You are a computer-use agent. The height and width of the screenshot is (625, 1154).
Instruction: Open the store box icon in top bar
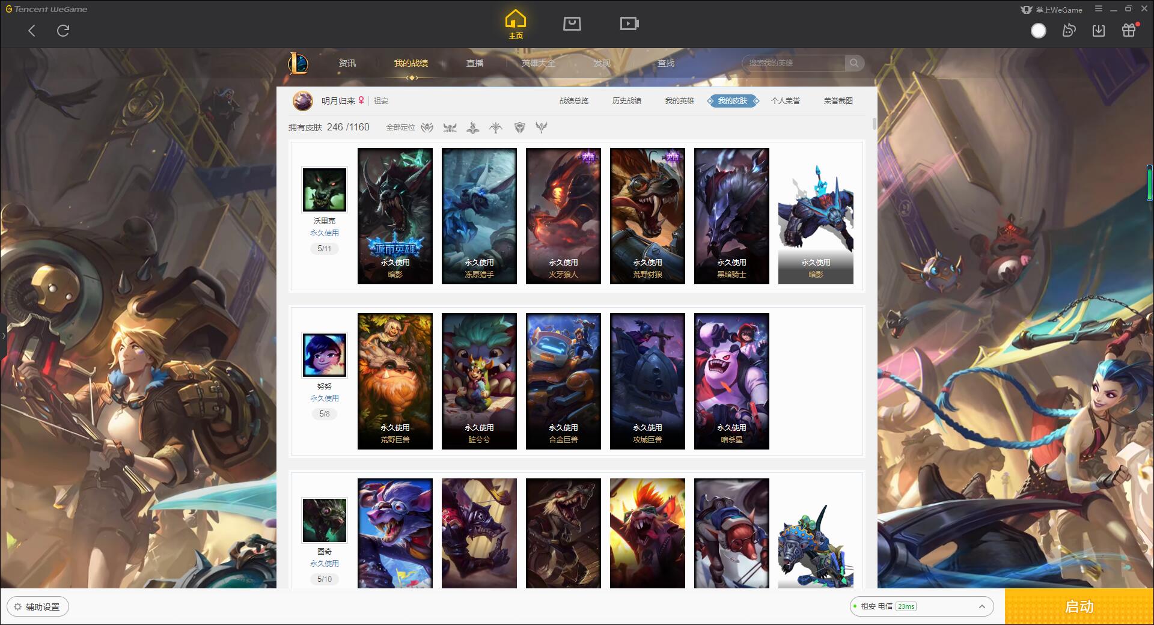(572, 23)
